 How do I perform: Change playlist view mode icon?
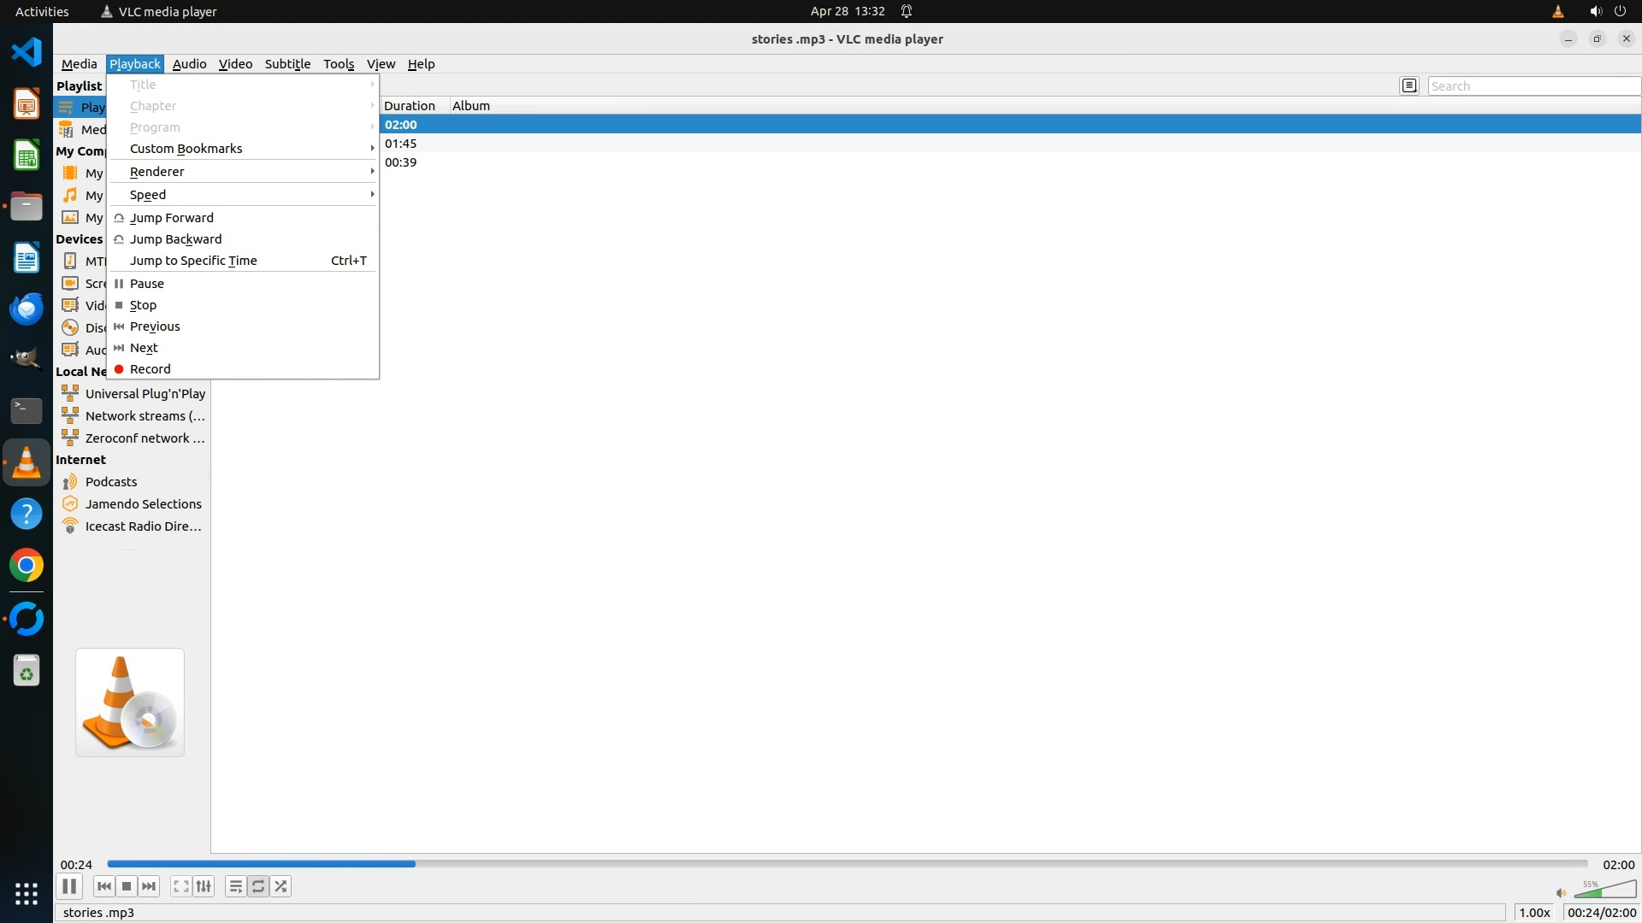[1409, 85]
